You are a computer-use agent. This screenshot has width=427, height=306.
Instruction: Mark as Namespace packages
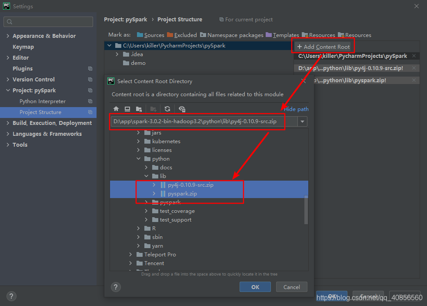coord(232,35)
